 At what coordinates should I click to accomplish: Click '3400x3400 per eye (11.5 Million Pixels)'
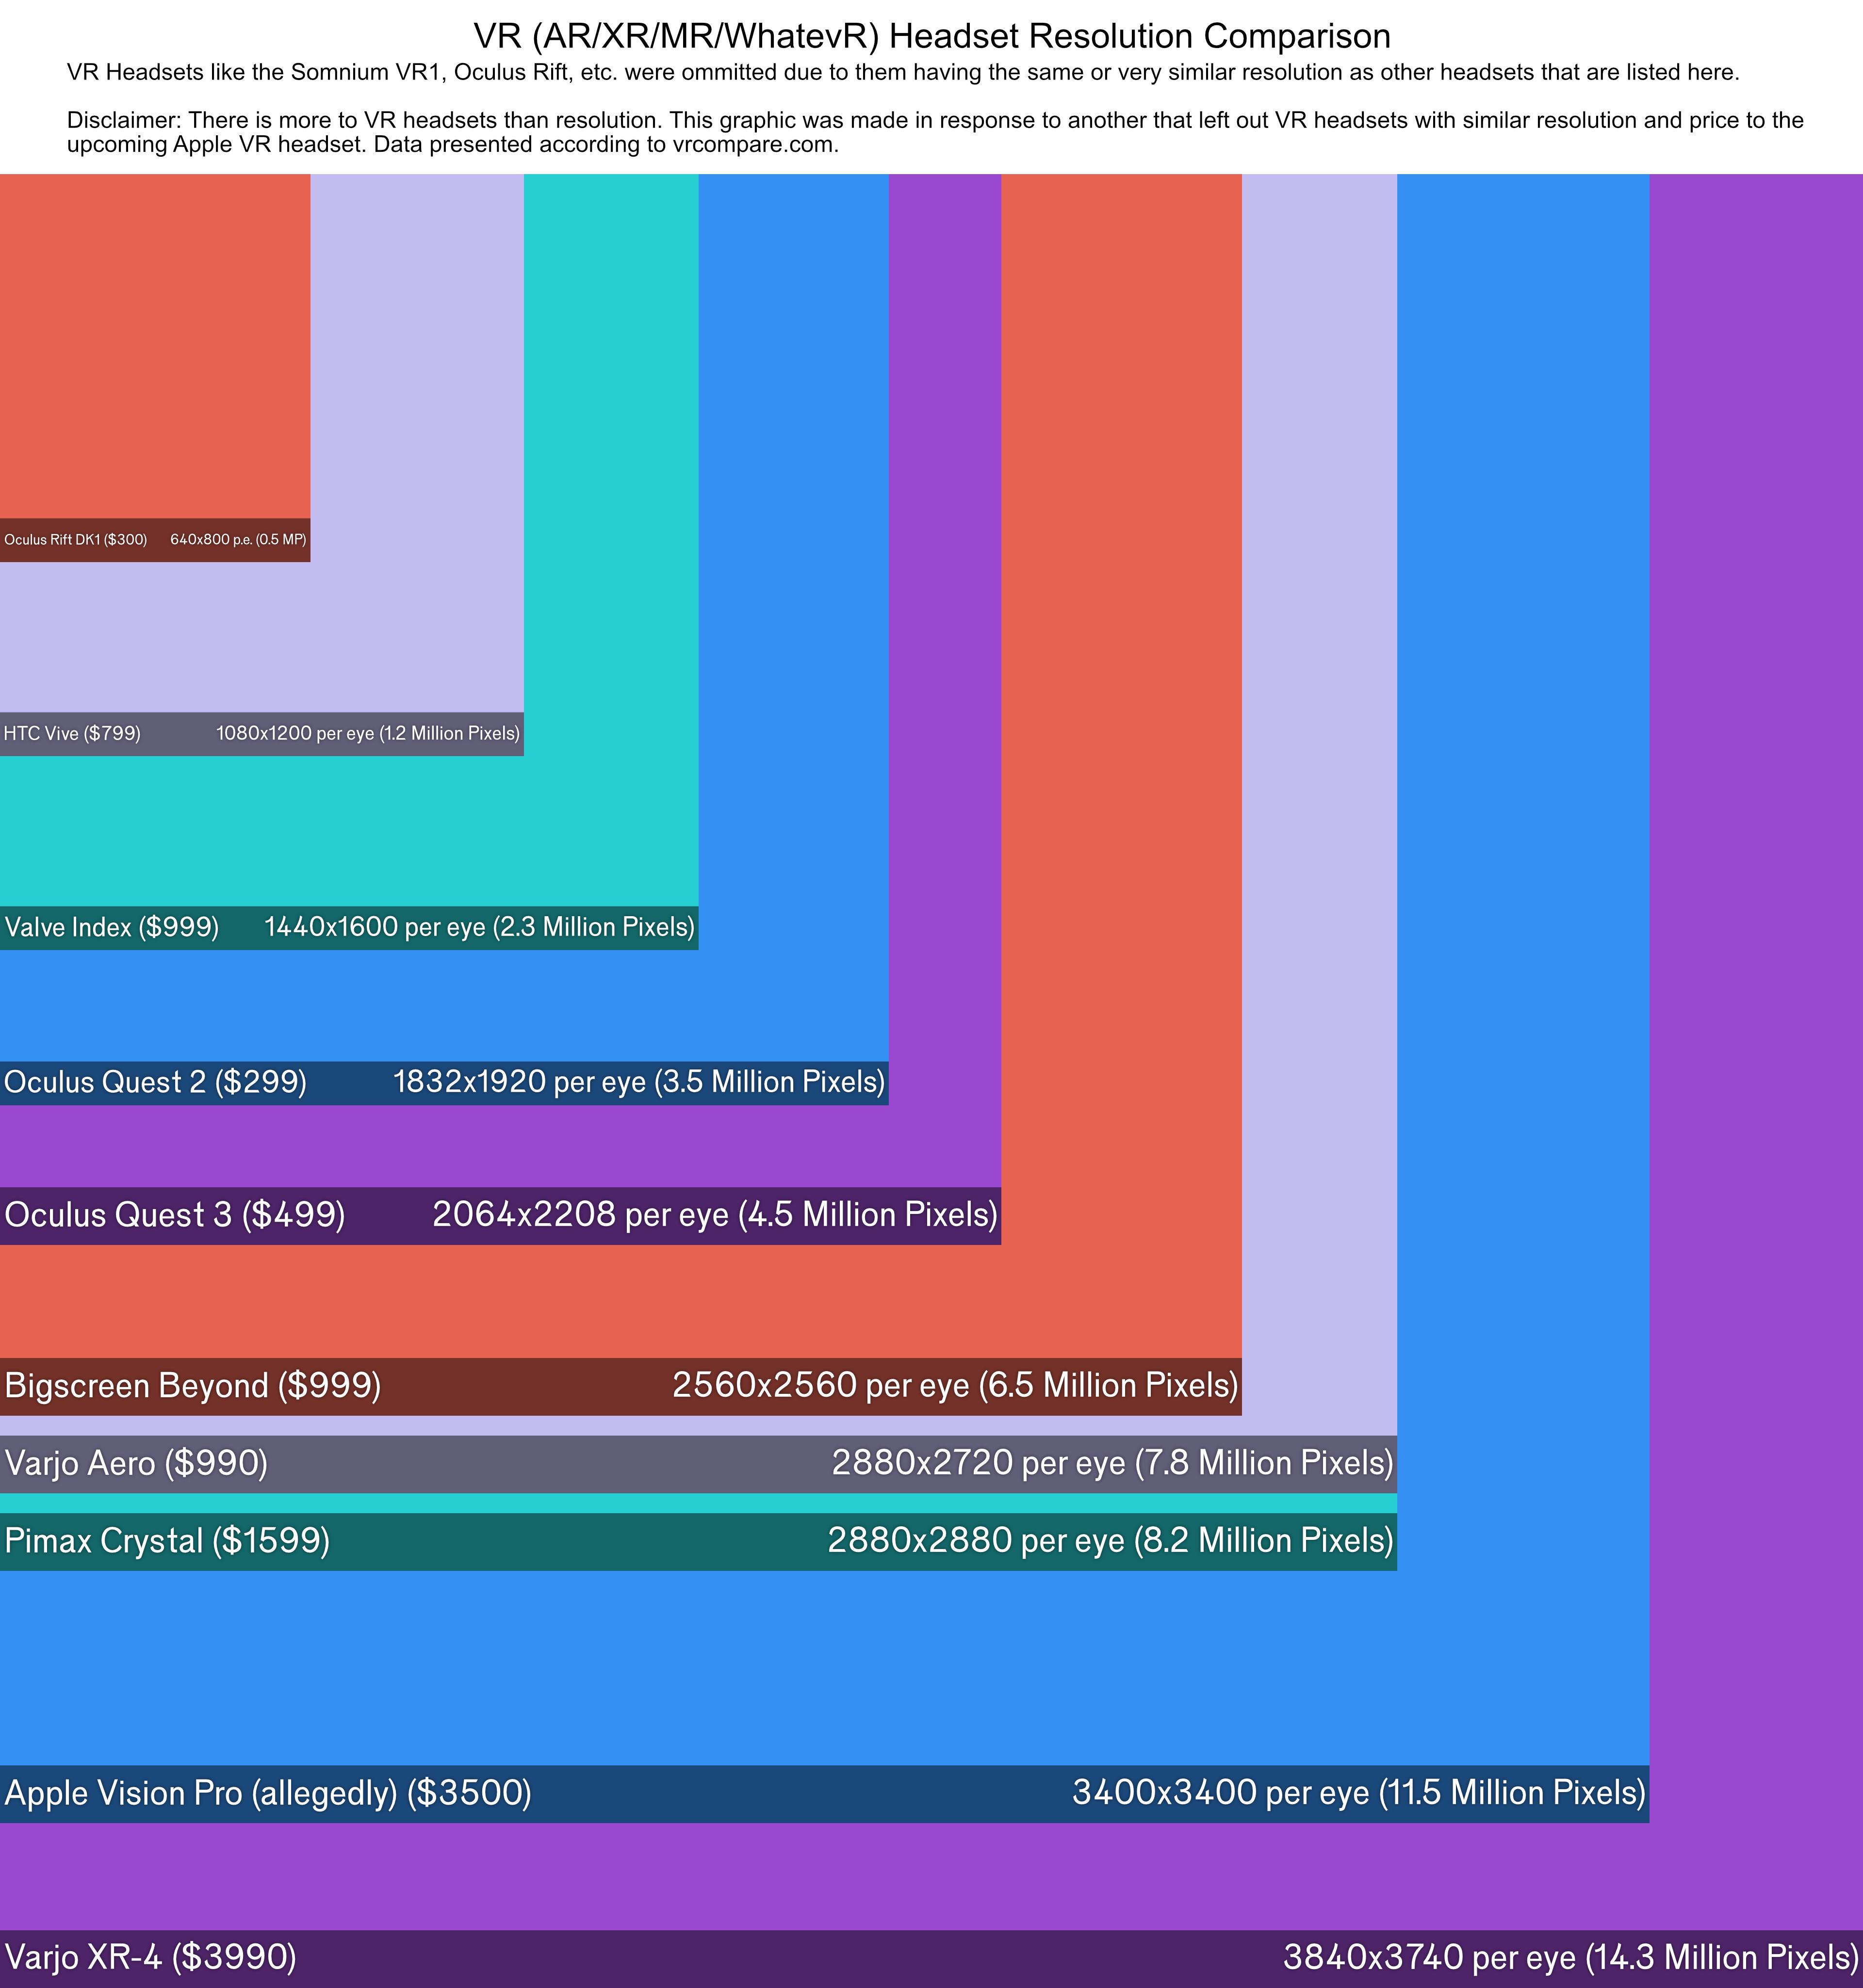(x=1359, y=1794)
